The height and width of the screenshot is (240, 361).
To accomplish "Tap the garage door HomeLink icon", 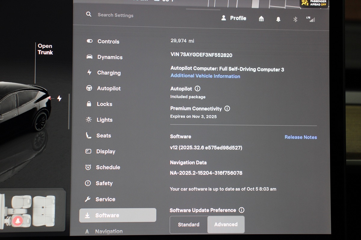I will tap(261, 19).
